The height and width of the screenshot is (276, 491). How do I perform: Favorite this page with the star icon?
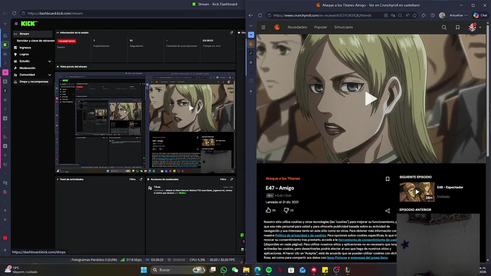pyautogui.click(x=415, y=15)
